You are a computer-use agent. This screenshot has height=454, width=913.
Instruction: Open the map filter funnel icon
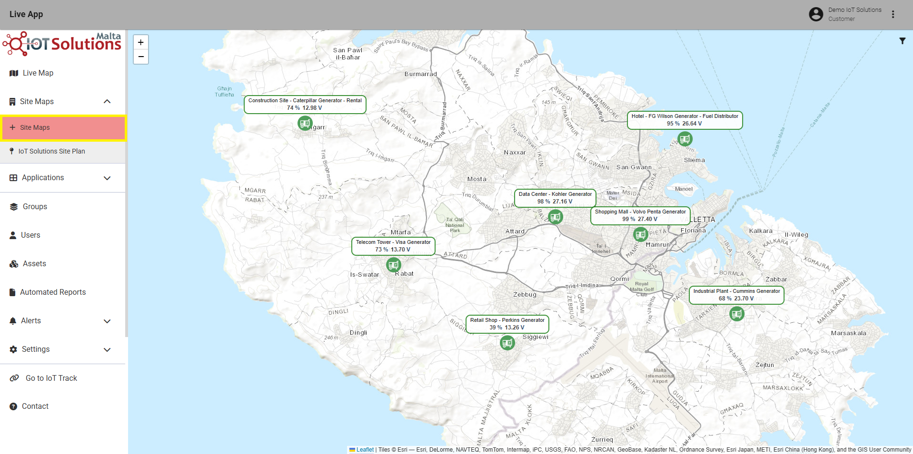tap(902, 41)
